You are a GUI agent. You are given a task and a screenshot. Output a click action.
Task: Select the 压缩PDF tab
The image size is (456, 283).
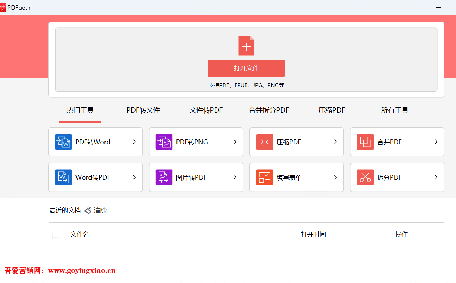pyautogui.click(x=332, y=110)
